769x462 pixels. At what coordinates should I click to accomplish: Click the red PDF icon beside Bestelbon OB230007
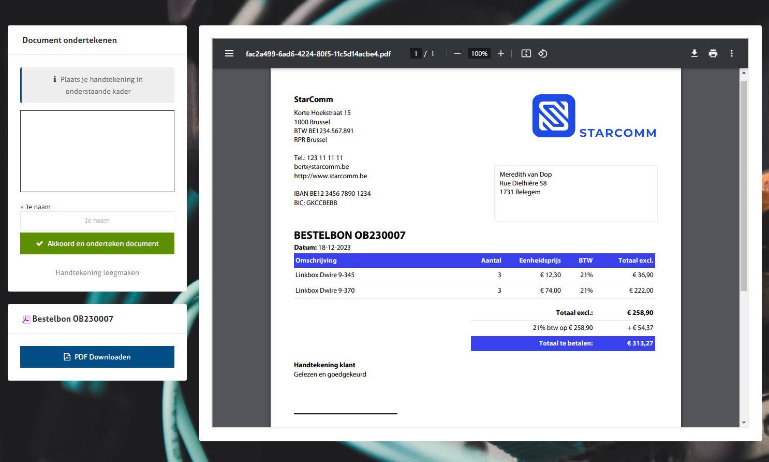click(x=26, y=319)
